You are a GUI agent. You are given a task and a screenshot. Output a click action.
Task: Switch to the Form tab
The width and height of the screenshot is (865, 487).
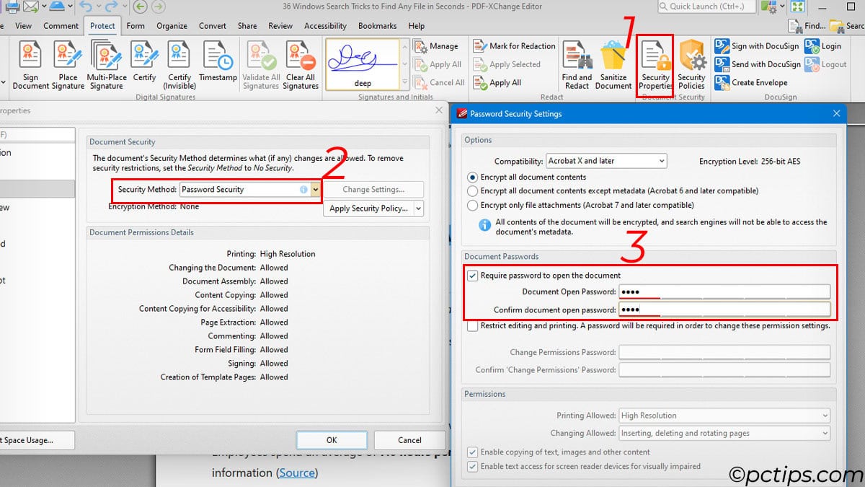point(136,26)
